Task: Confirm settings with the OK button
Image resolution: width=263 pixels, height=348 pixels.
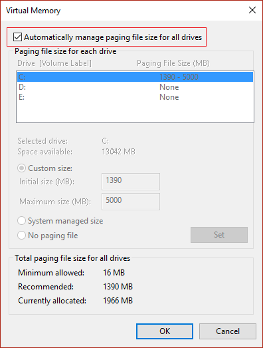Action: 165,331
